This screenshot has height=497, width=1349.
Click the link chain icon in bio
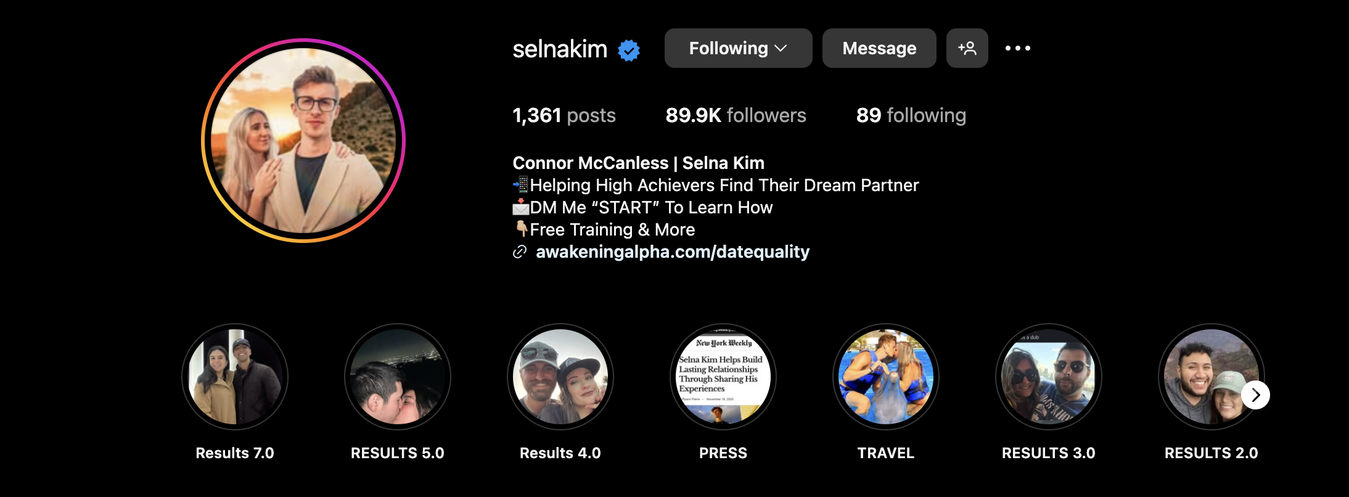pyautogui.click(x=520, y=252)
